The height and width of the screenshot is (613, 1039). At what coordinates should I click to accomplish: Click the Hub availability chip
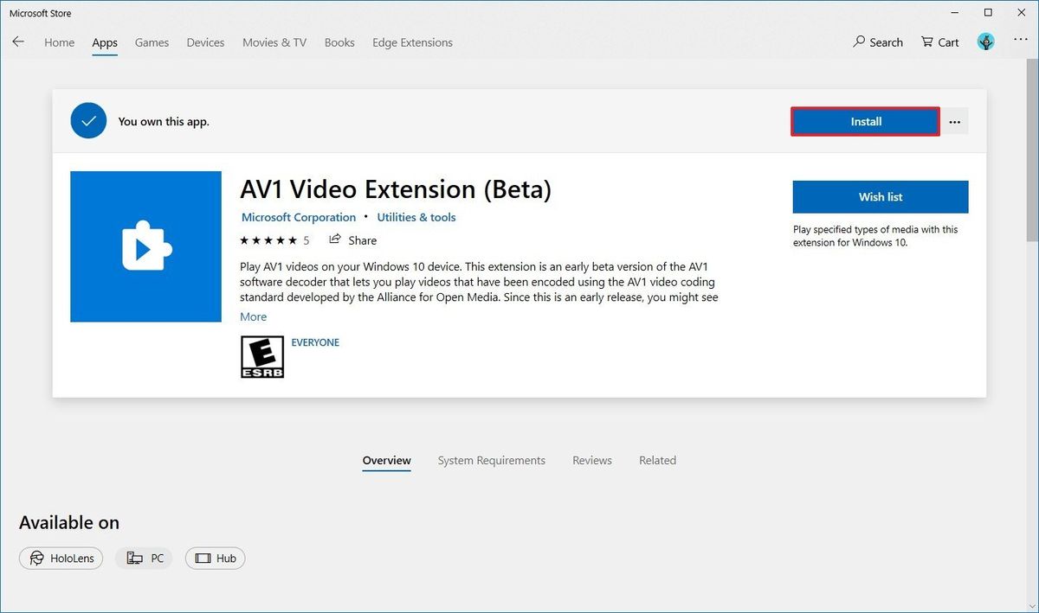[215, 558]
